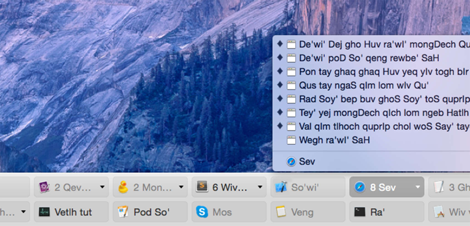The image size is (470, 226).
Task: Select window 'Wegh ra'wI' SaH' from list
Action: tap(334, 140)
